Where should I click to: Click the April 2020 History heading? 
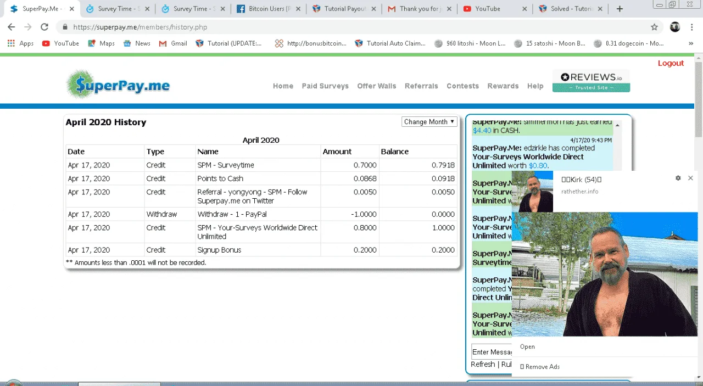(x=106, y=122)
